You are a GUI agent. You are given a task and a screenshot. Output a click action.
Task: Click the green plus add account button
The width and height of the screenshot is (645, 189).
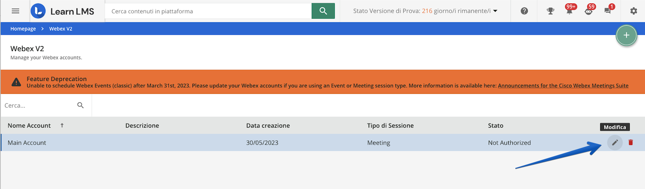626,35
